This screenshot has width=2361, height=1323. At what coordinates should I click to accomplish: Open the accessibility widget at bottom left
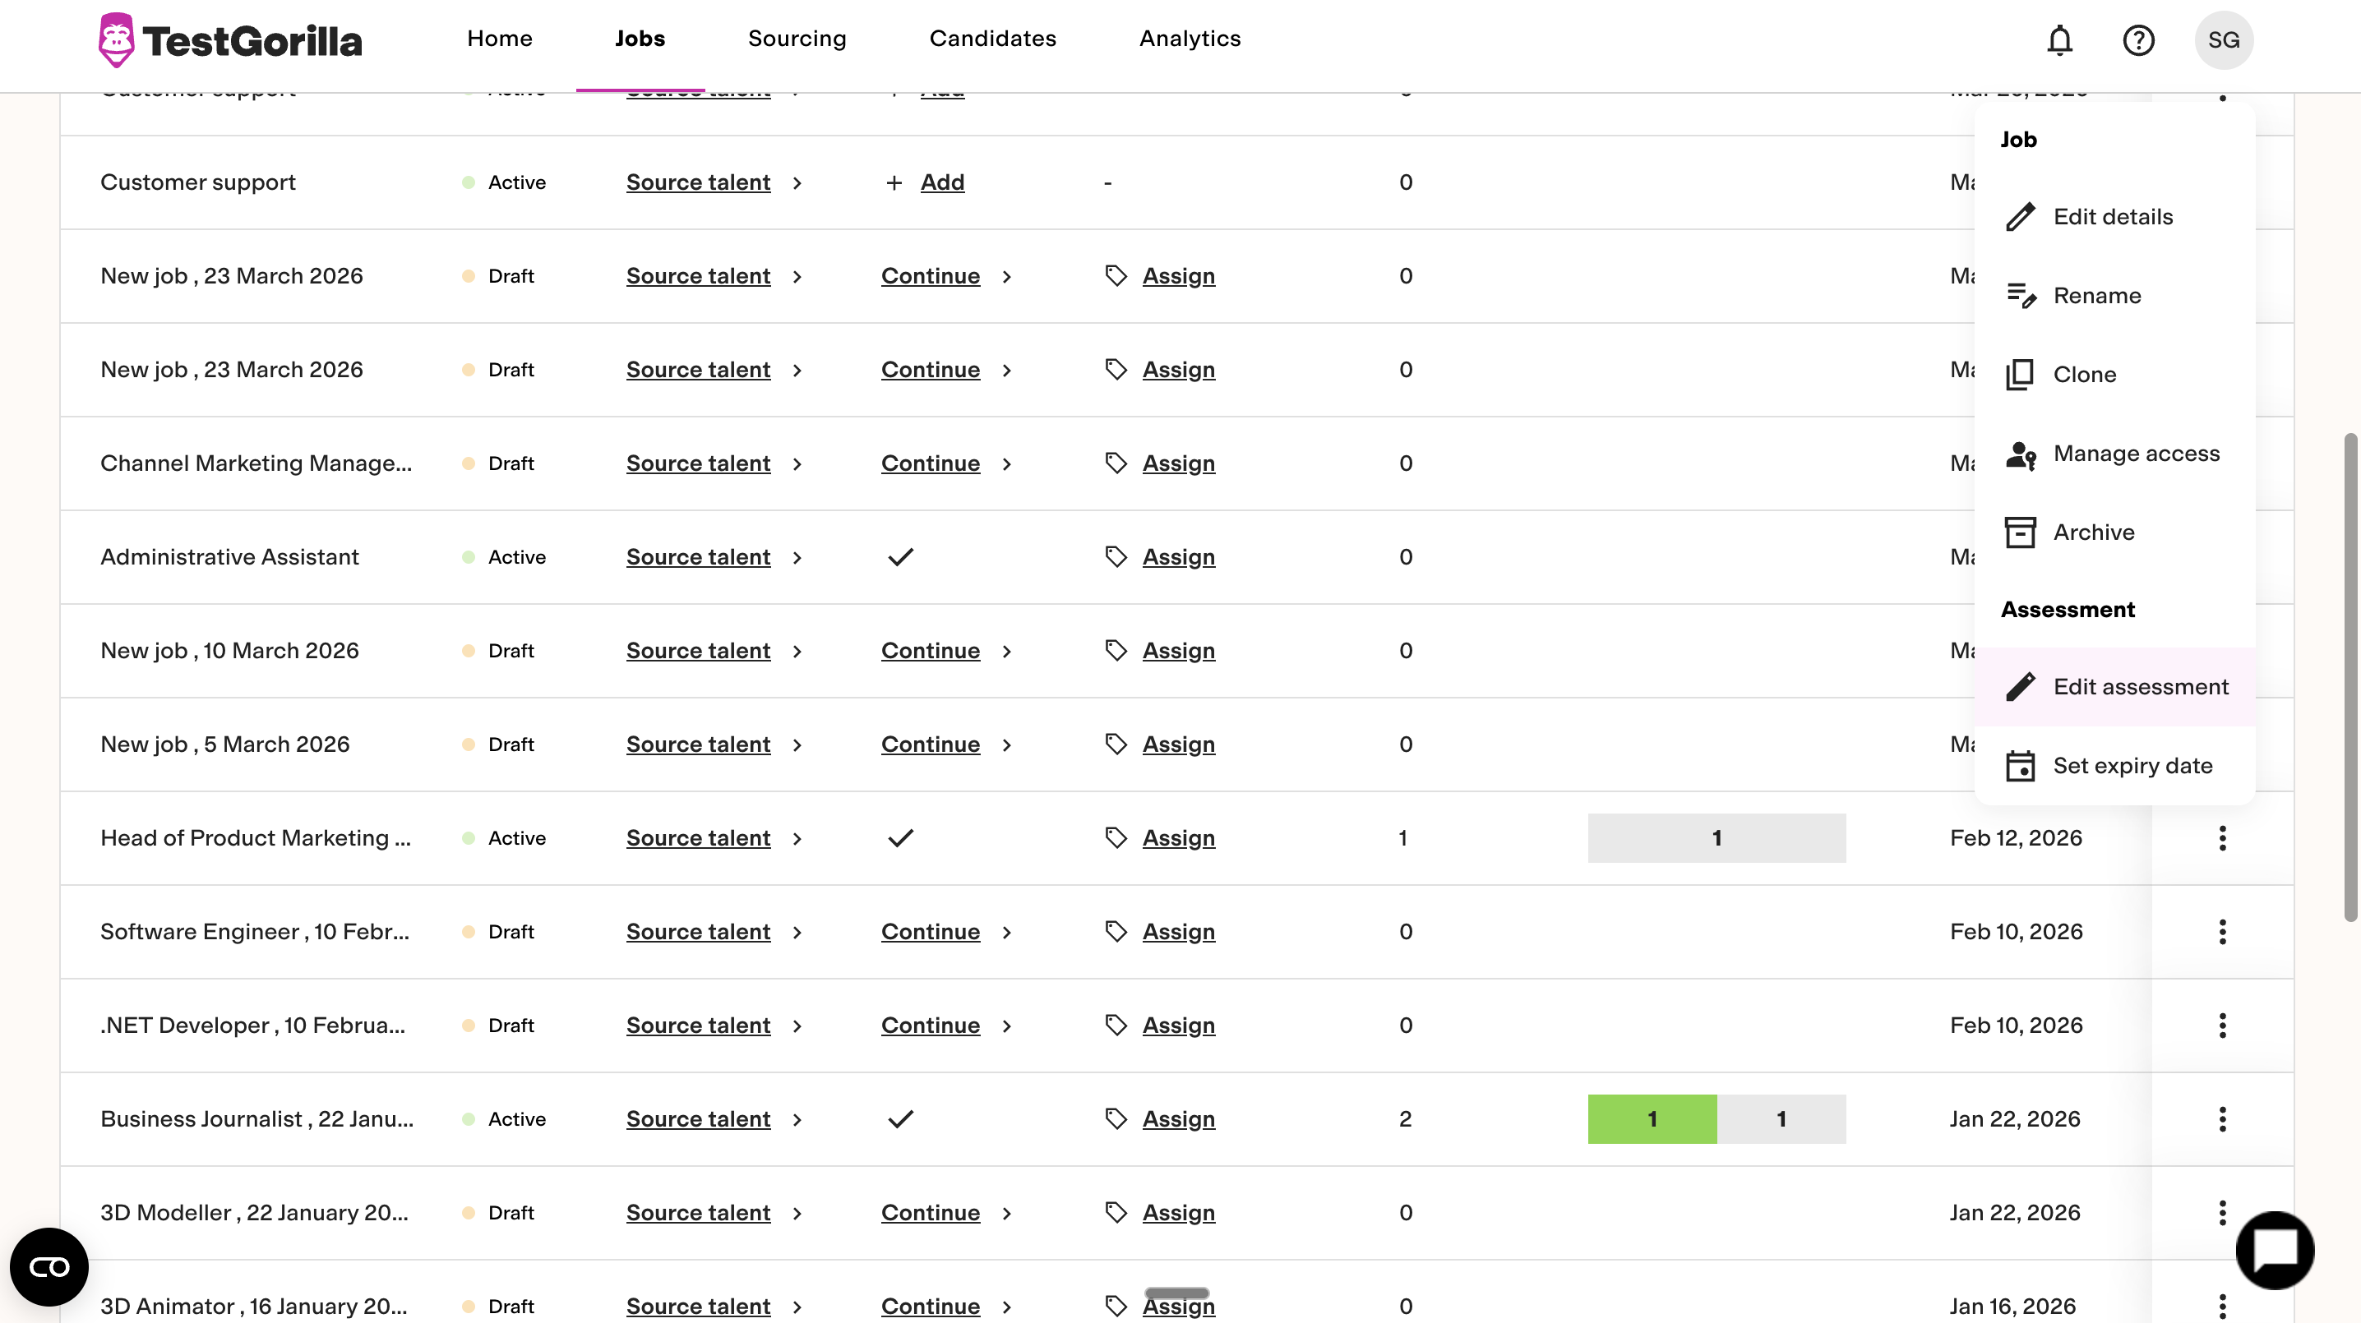click(x=49, y=1267)
